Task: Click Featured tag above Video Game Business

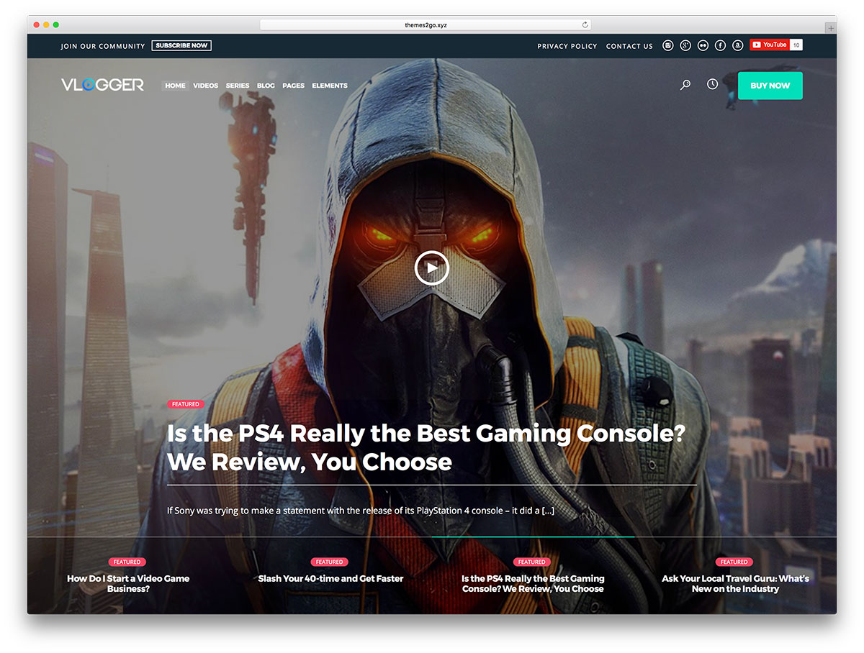Action: click(127, 562)
